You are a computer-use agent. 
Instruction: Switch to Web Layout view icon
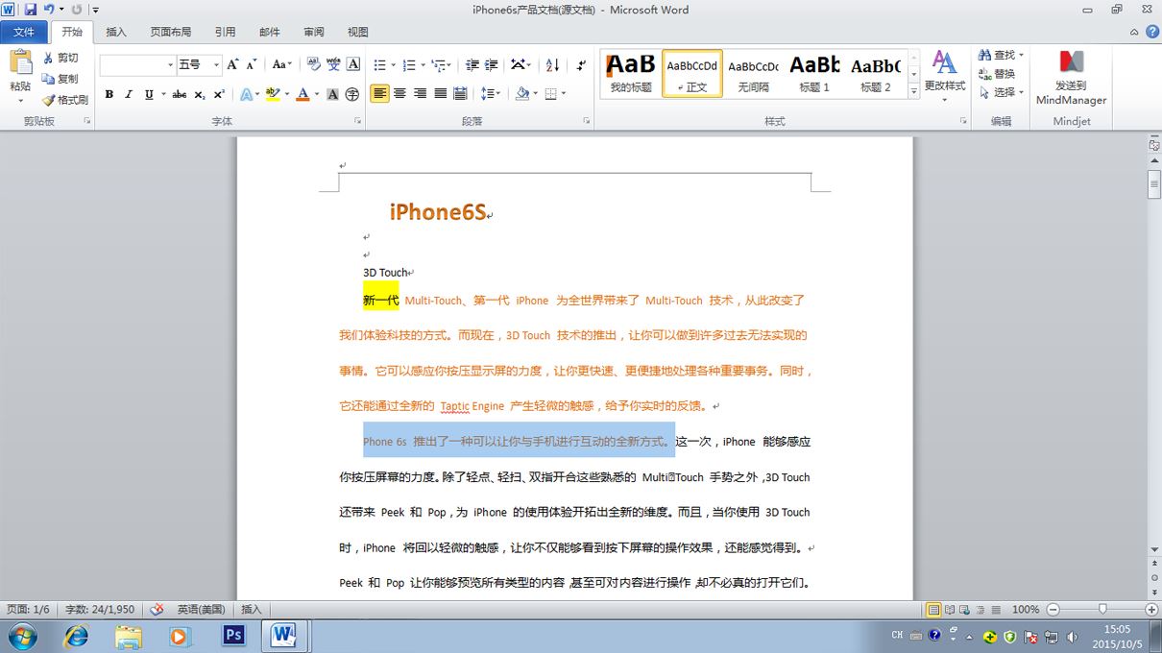pos(965,610)
